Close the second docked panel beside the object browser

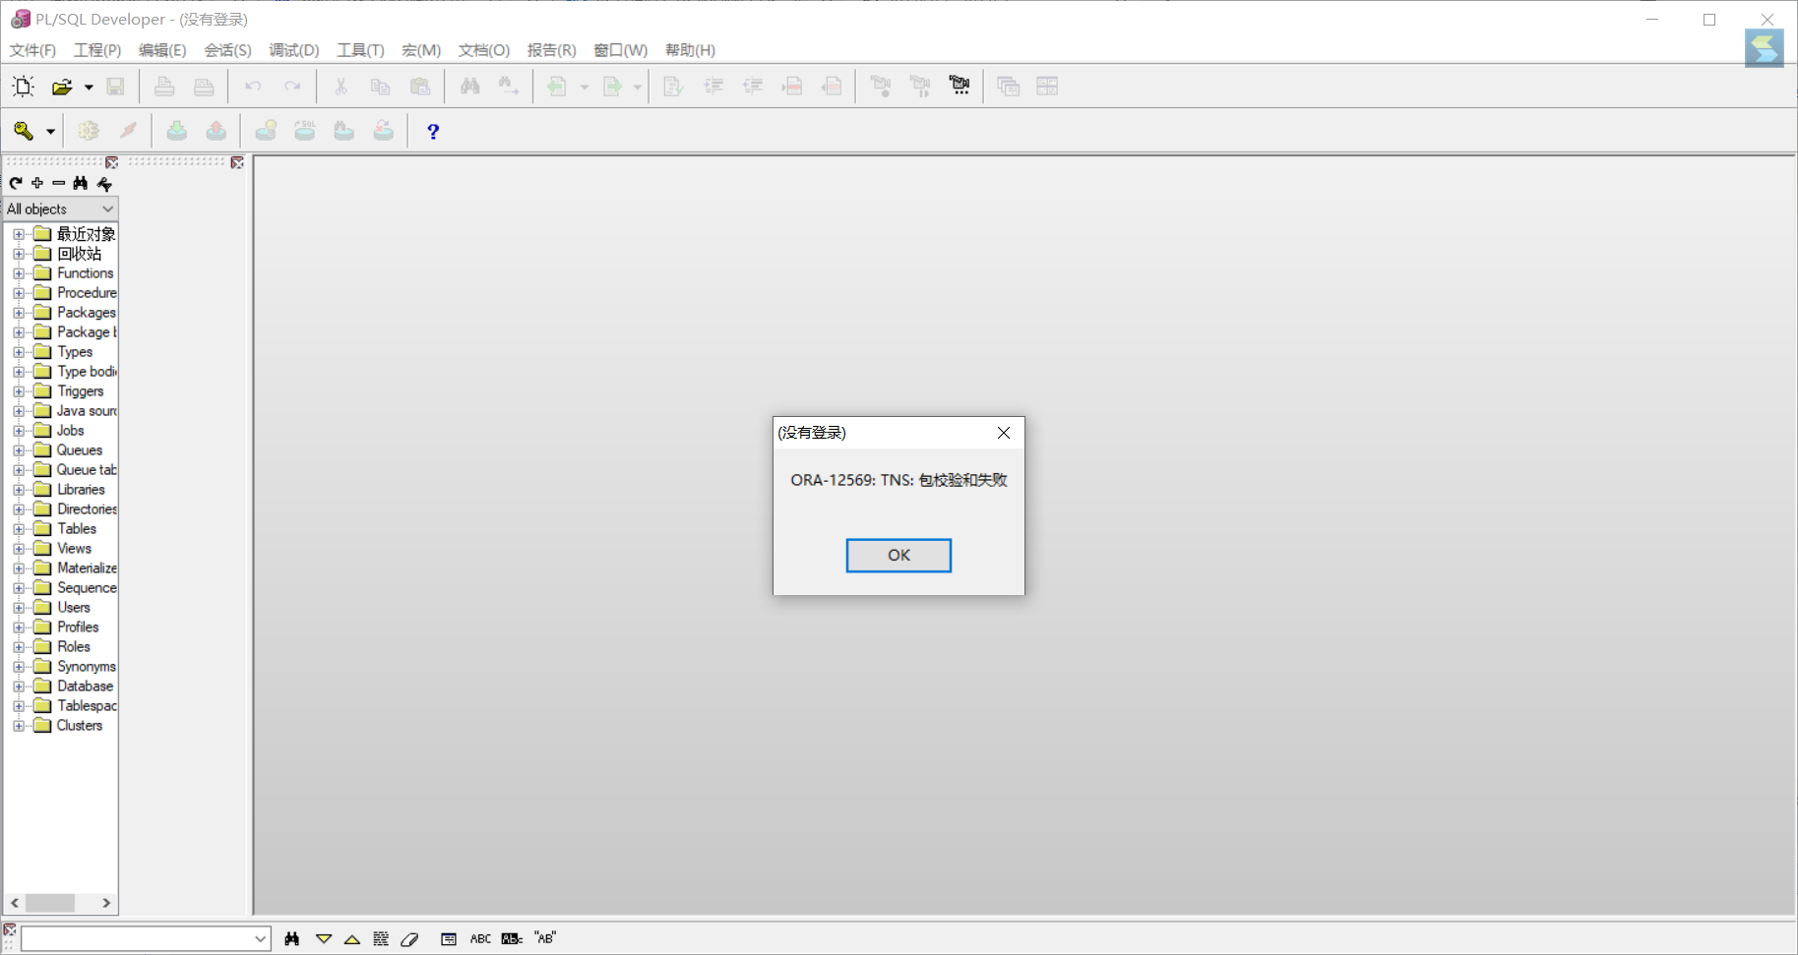(x=237, y=162)
